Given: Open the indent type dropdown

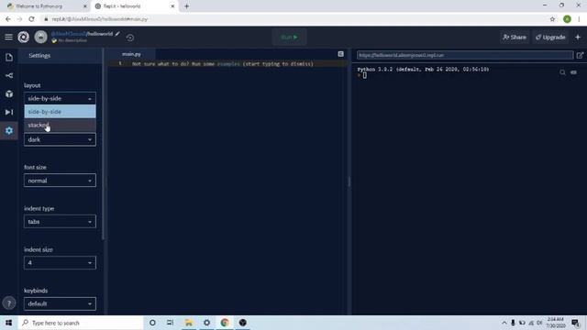Looking at the screenshot, I should pyautogui.click(x=60, y=222).
